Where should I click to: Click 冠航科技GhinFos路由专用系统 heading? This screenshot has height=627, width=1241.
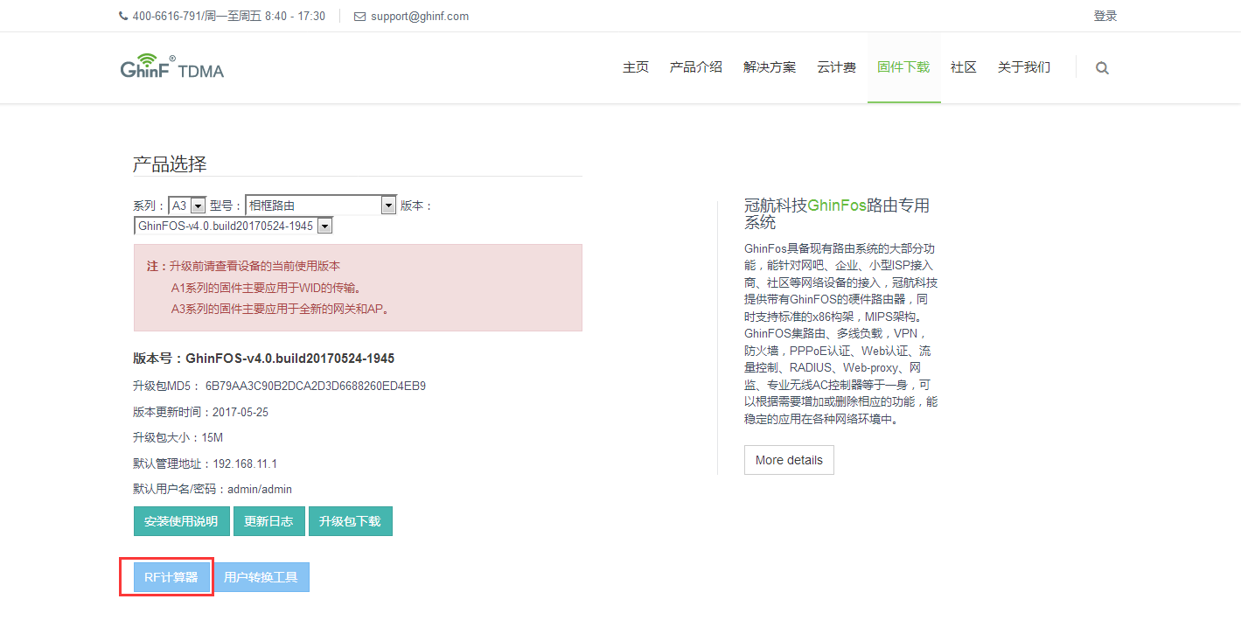(x=837, y=213)
